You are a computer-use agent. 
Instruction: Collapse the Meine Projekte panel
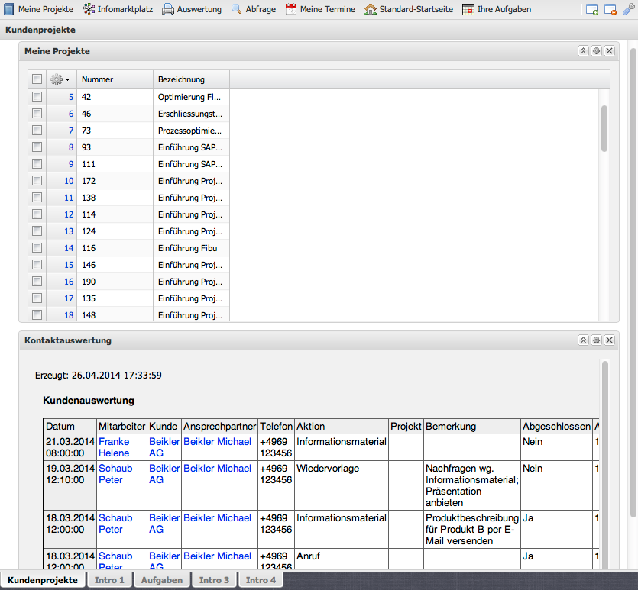click(x=583, y=51)
